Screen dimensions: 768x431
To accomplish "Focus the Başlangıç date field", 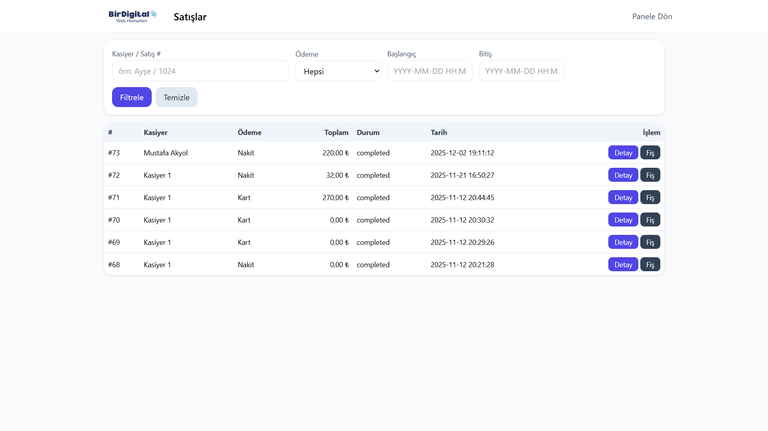I will (430, 71).
